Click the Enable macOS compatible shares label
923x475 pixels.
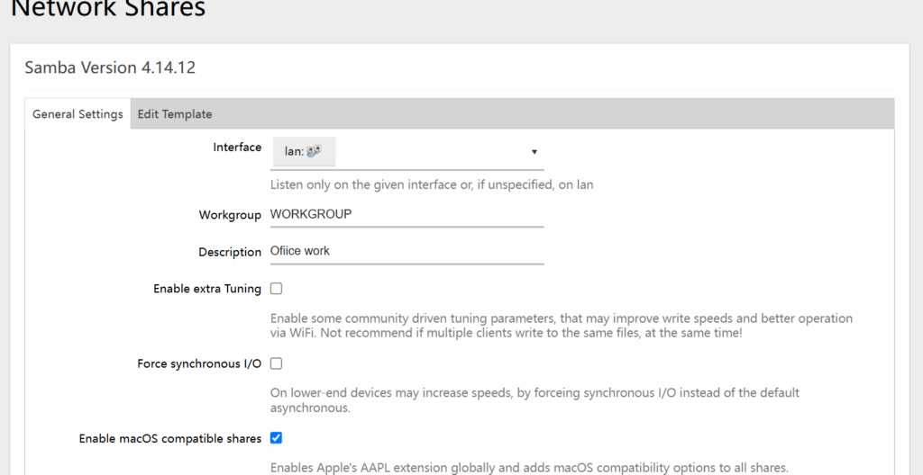click(170, 438)
